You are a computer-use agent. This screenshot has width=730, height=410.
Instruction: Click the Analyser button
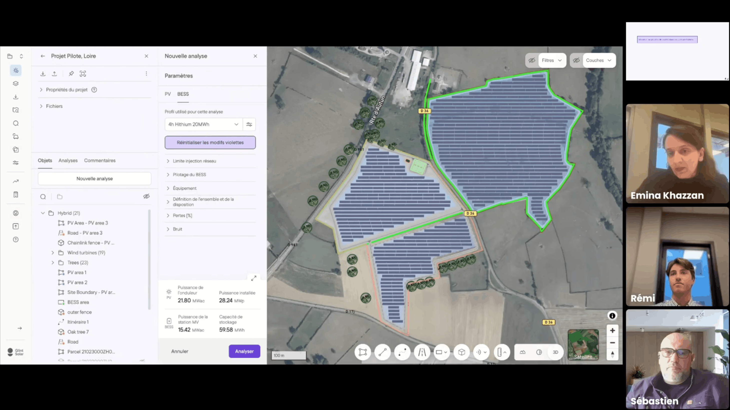point(244,351)
